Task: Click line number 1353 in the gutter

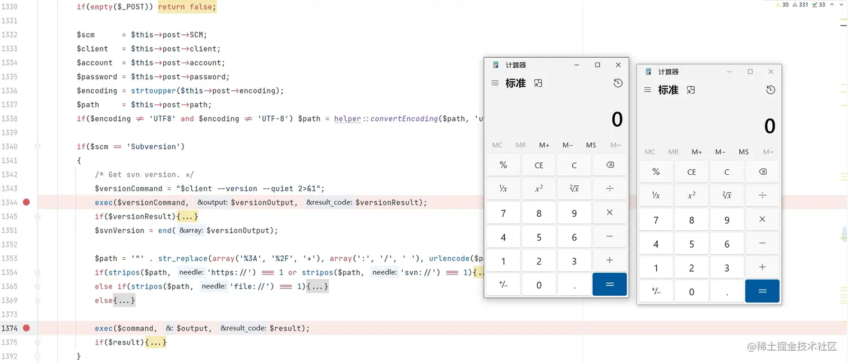Action: tap(10, 258)
